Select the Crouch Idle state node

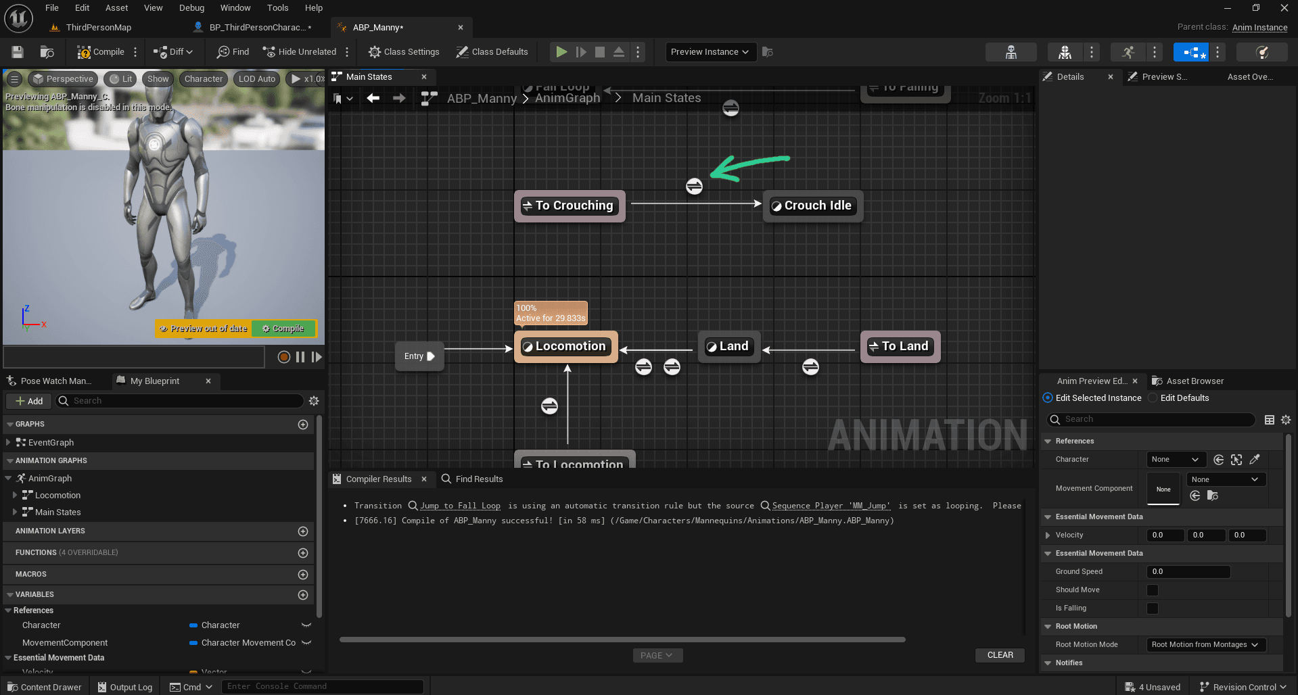pos(812,206)
